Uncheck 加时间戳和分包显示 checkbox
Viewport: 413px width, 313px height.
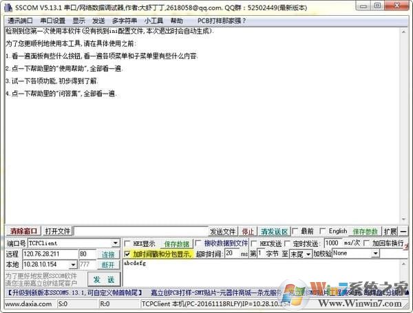128,254
